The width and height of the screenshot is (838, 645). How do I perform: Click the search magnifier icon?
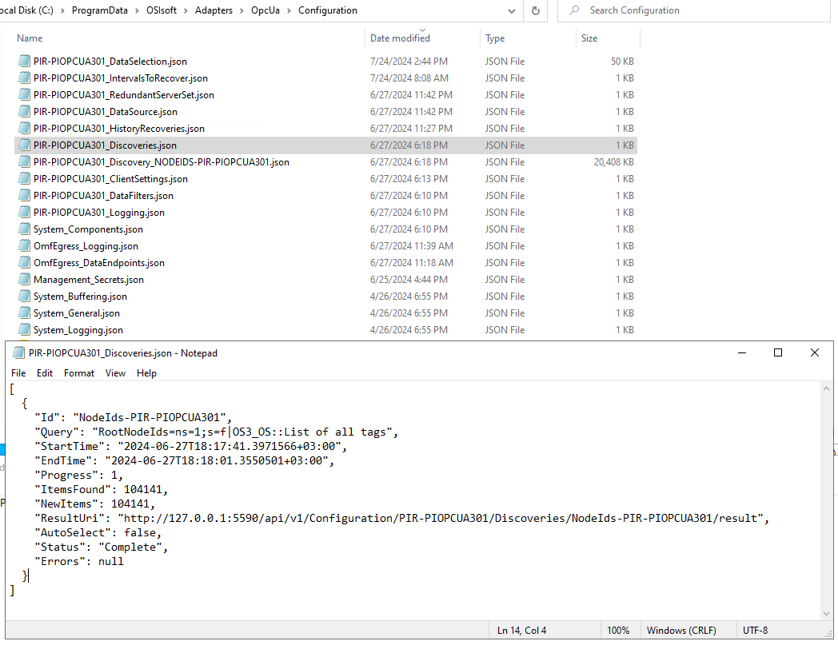coord(574,11)
